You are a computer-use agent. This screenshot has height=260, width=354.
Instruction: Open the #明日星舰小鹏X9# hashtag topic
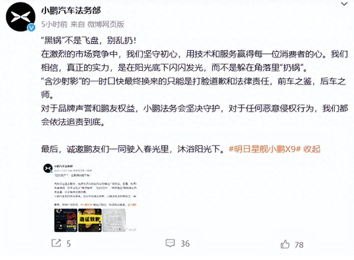[x=265, y=149]
